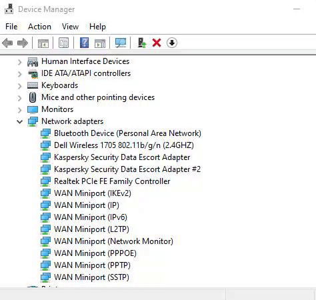Collapse the Network adapters node

point(19,122)
